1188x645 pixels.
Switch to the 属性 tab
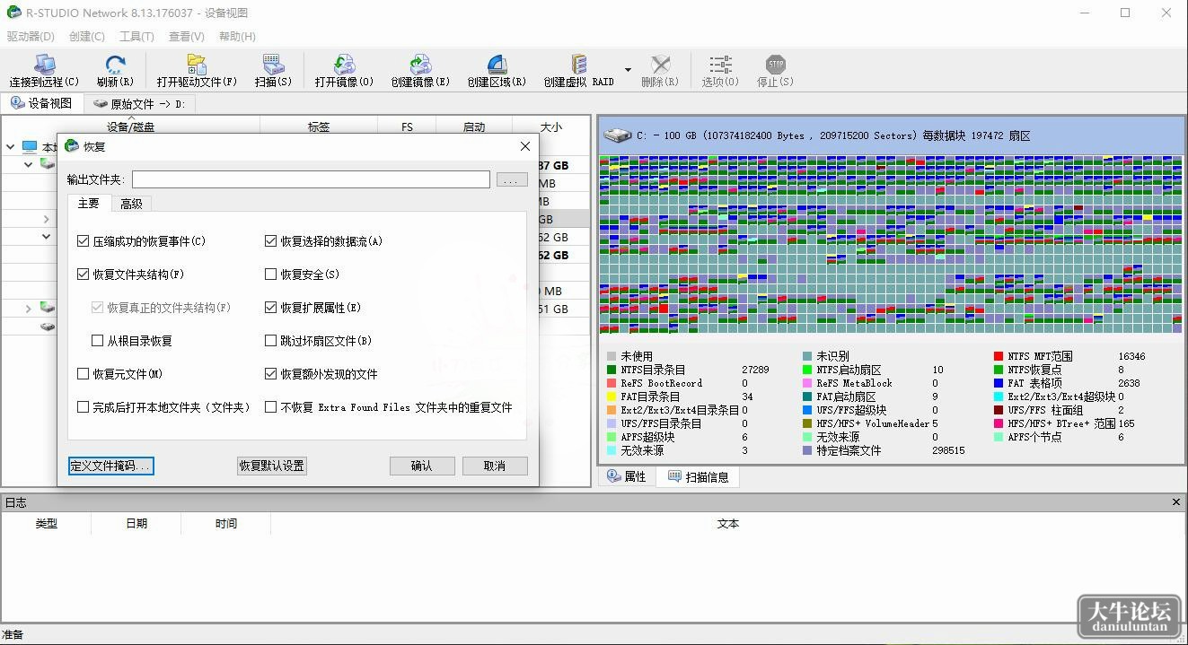coord(627,477)
